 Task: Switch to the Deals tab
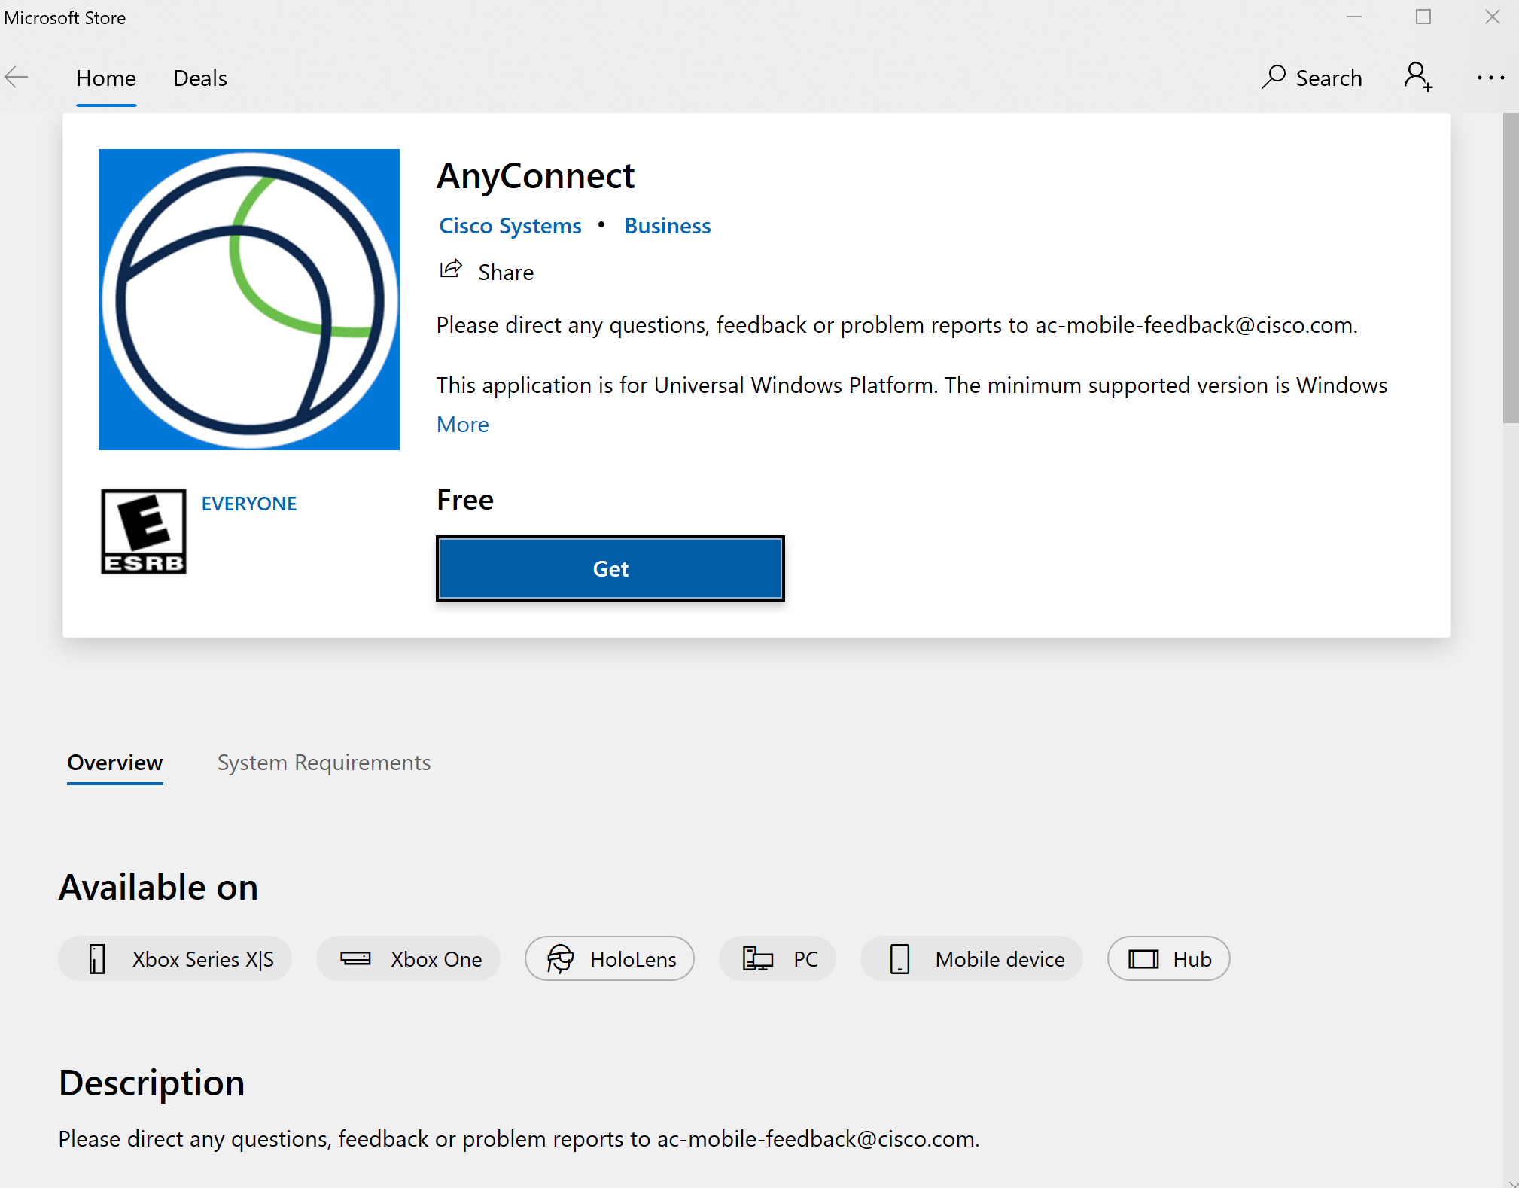(199, 78)
